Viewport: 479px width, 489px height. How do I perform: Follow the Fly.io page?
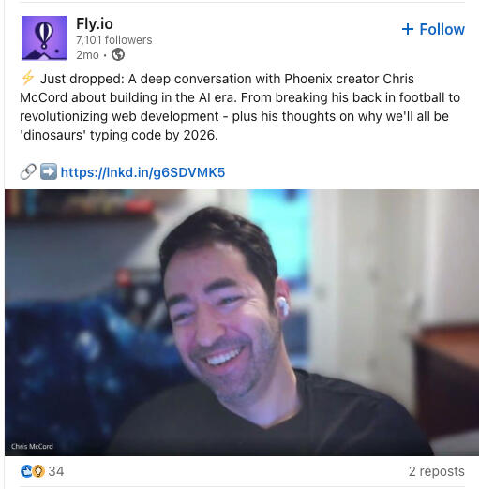click(433, 29)
